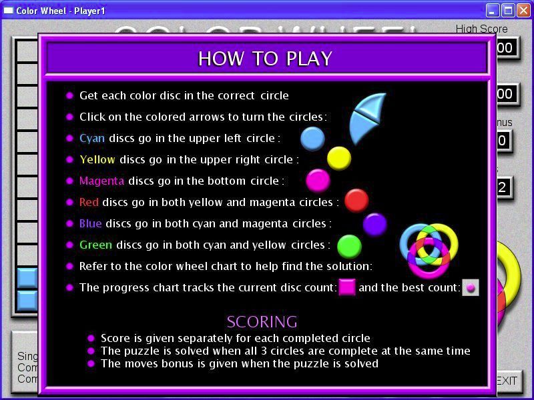Click the bottom blue progress chart cell
Image resolution: width=534 pixels, height=400 pixels.
[x=27, y=301]
